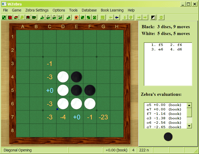Viewport: 199px width, 154px height.
Task: Open the Database menu
Action: click(x=89, y=10)
